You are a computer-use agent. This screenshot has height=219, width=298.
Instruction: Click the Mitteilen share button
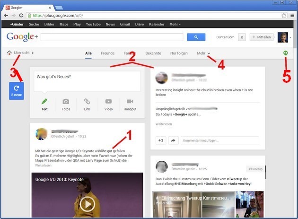click(x=261, y=37)
